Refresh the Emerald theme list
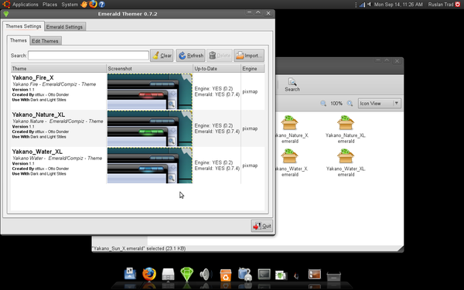This screenshot has height=290, width=464. (x=190, y=56)
